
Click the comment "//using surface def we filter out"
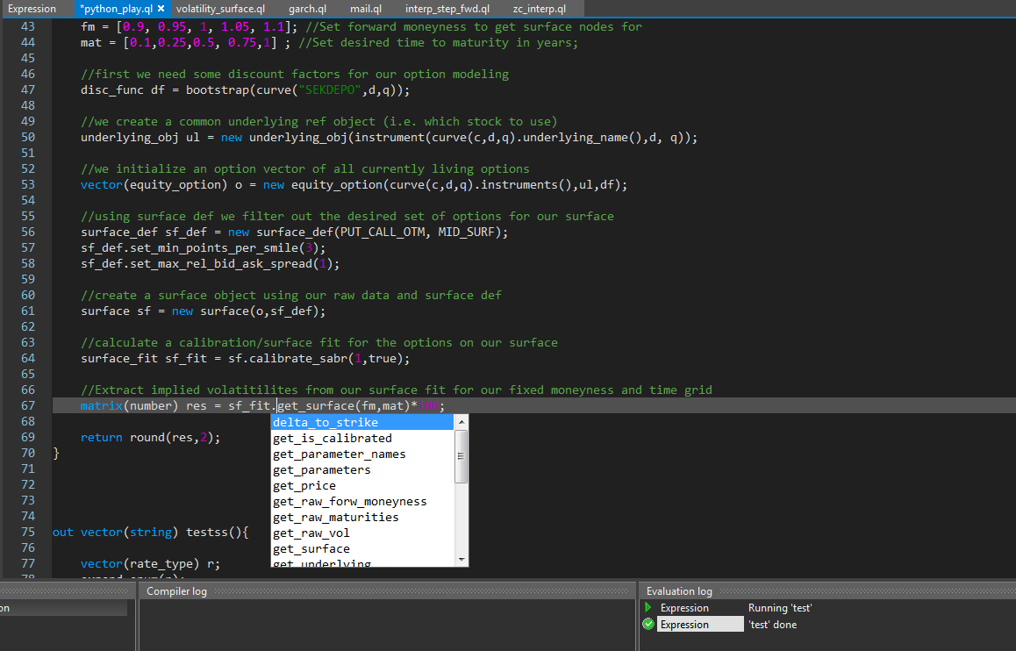pos(347,217)
